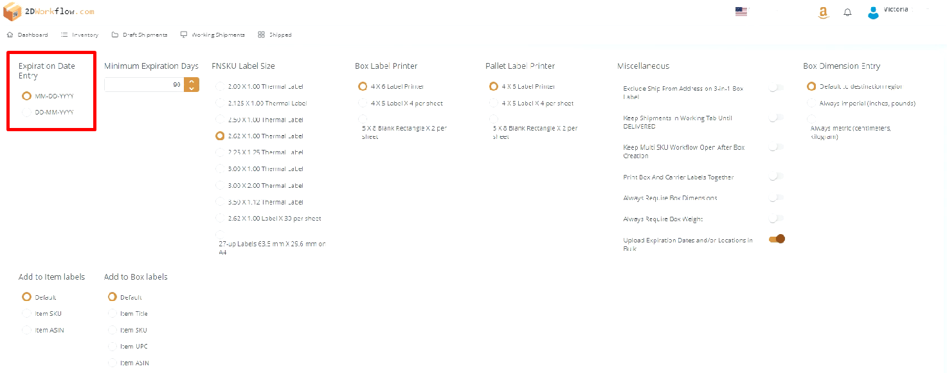The image size is (947, 373).
Task: Select the 2.125 X 1.00 Thermal Label size
Action: [x=221, y=102]
